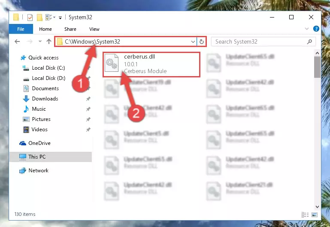Open the View ribbon tab

pos(94,29)
